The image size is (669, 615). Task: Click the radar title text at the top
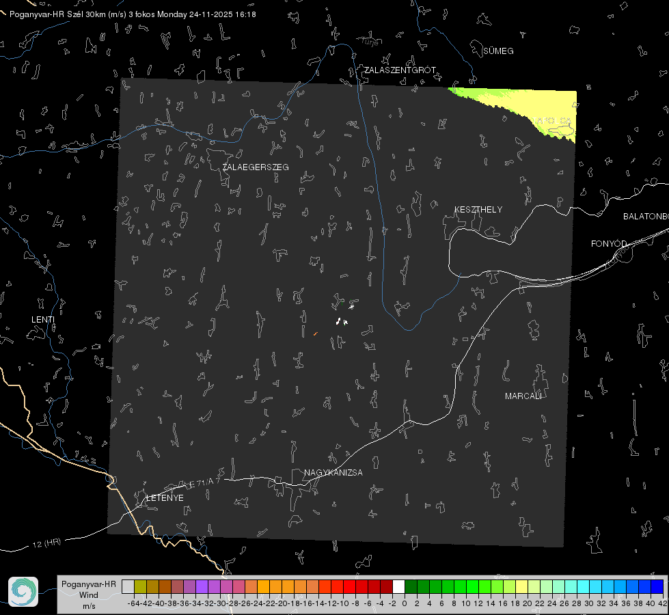tap(133, 14)
